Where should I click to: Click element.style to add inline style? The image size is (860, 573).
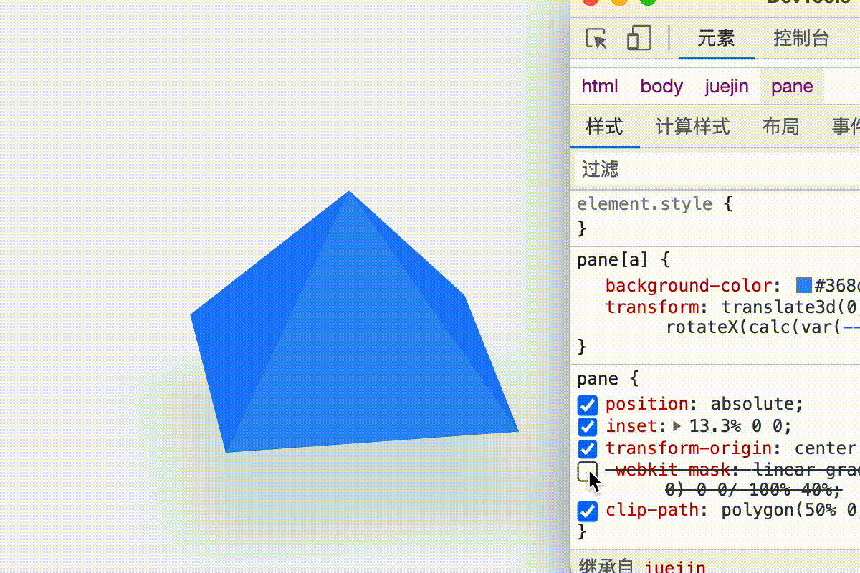(644, 204)
